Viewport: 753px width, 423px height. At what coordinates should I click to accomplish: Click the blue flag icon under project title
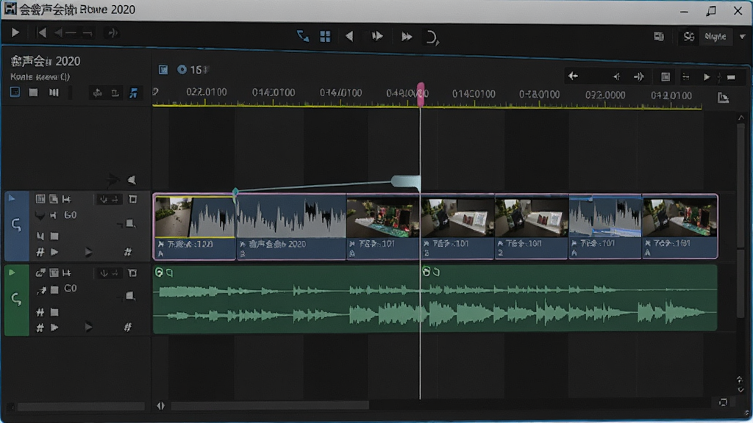click(x=134, y=93)
